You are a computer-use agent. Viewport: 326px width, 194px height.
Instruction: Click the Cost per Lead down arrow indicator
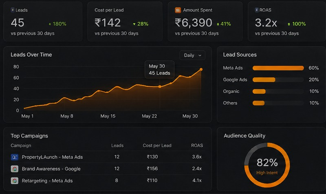click(134, 24)
